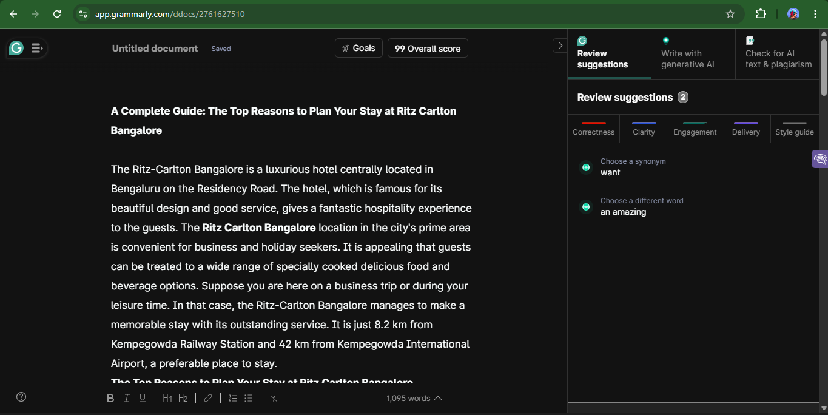The image size is (828, 415).
Task: Click the browser forward arrow
Action: click(35, 14)
